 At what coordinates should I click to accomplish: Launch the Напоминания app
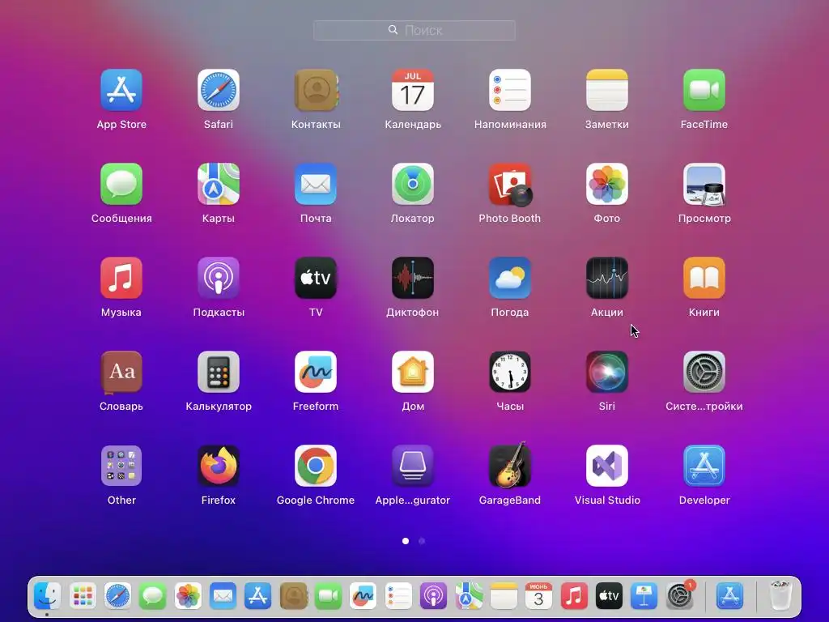510,90
